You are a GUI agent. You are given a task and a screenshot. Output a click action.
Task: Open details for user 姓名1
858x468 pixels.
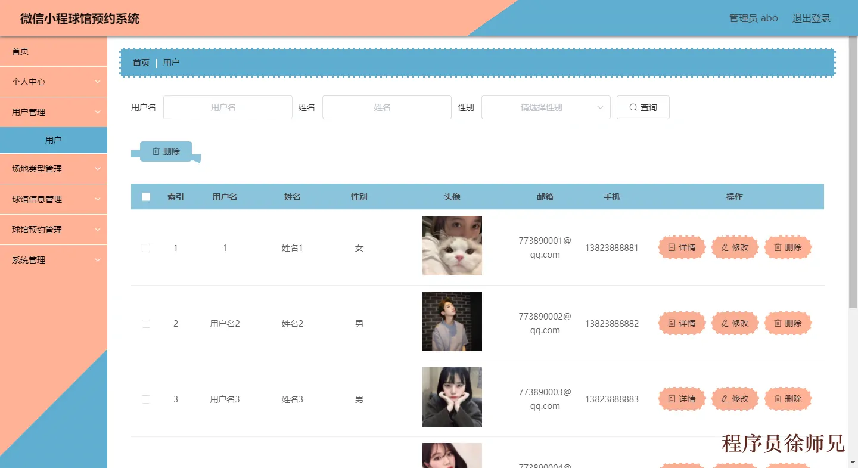click(x=682, y=247)
